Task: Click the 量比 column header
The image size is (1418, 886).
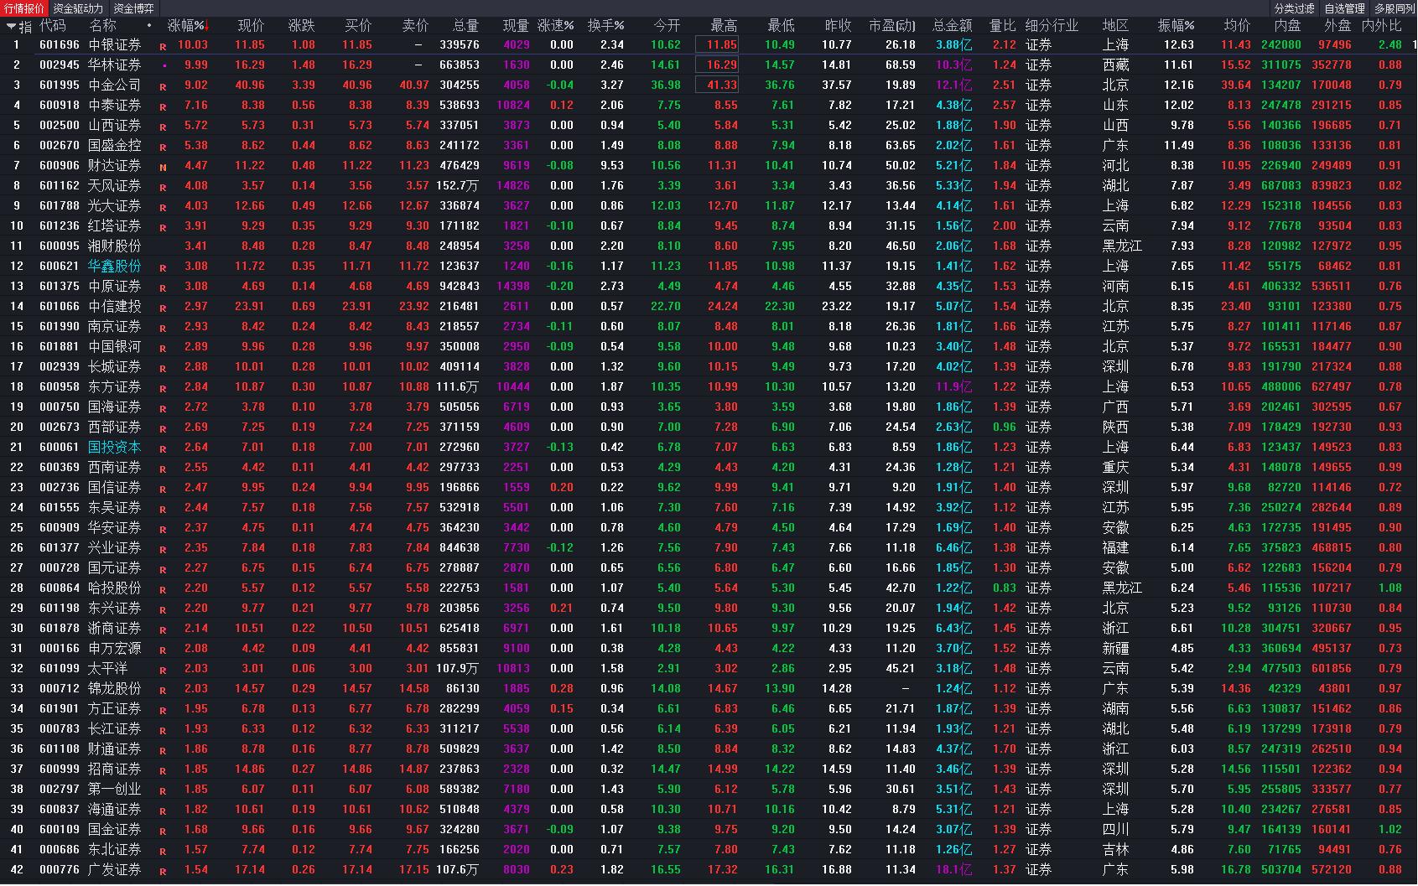Action: pos(1002,26)
